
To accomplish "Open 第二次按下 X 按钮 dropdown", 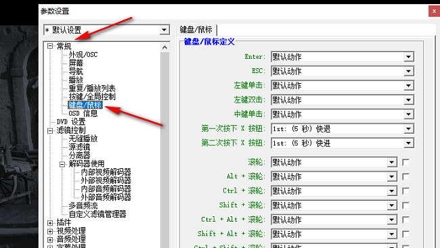I will pyautogui.click(x=409, y=143).
